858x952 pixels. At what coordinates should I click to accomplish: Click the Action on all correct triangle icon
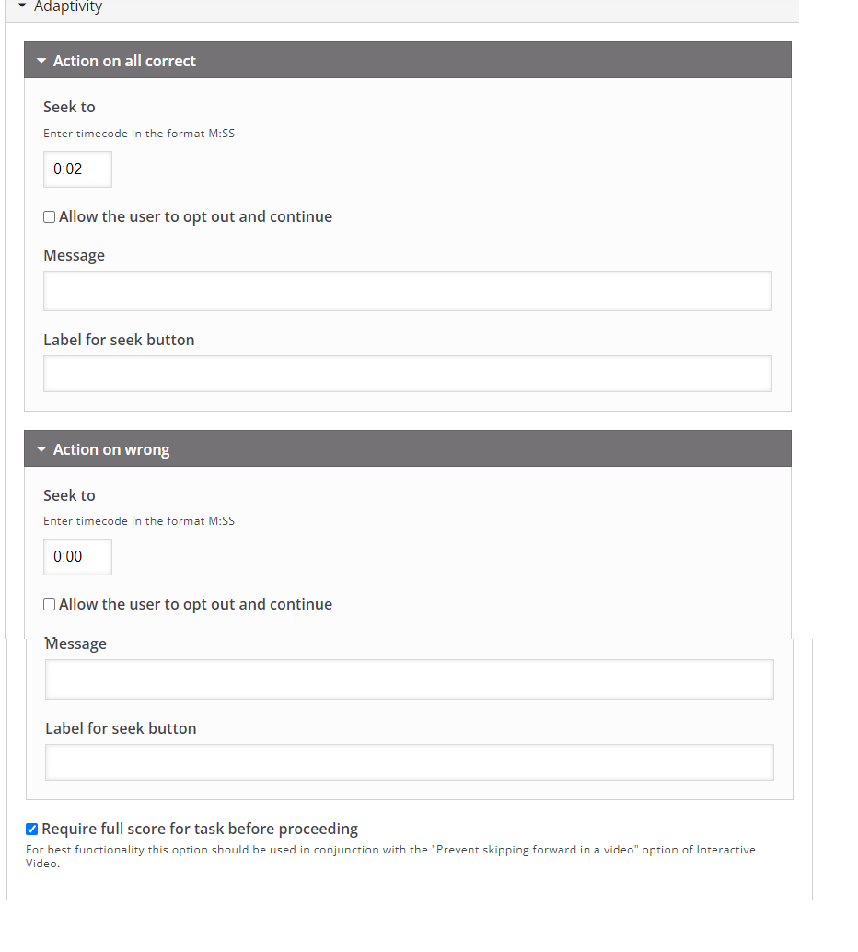click(41, 61)
